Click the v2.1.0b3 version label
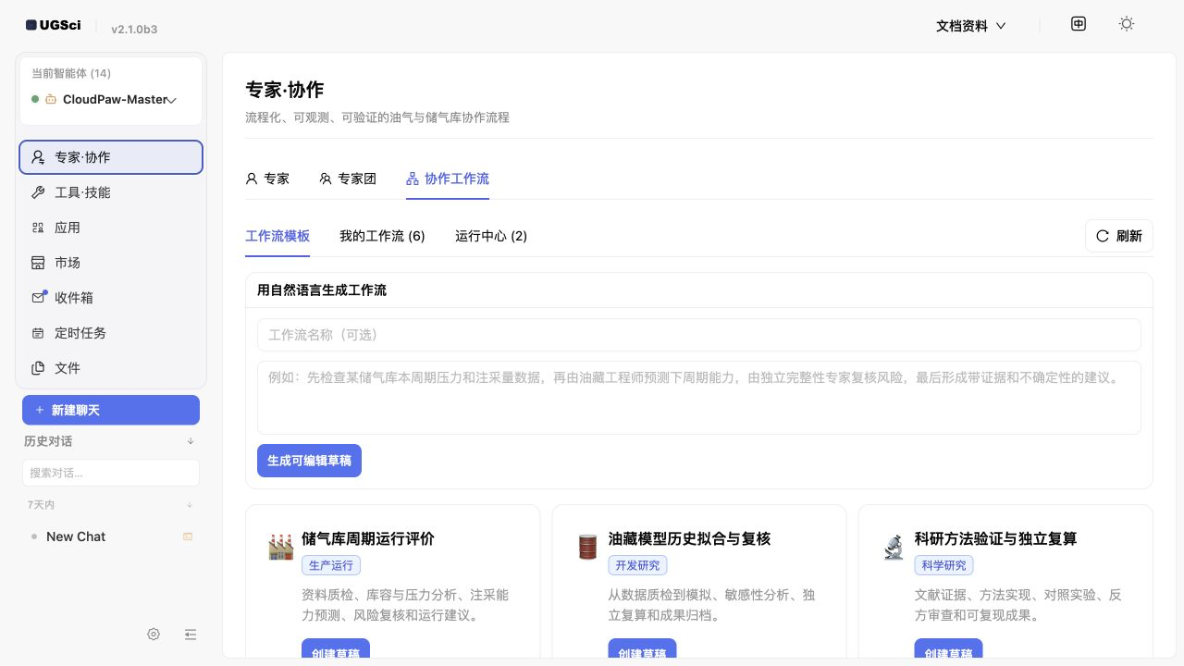Screen dimensions: 1184x666 [134, 29]
